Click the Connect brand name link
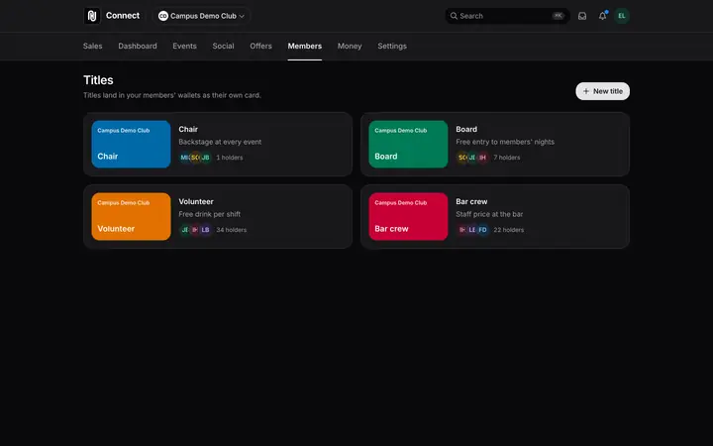 (123, 16)
